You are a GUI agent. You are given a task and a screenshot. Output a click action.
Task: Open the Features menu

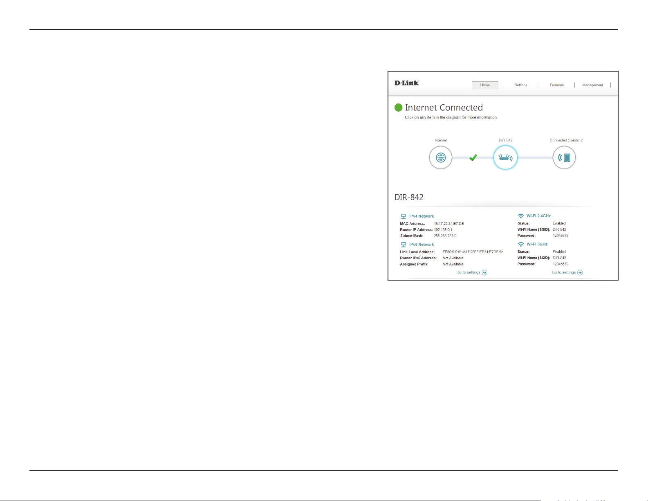556,85
